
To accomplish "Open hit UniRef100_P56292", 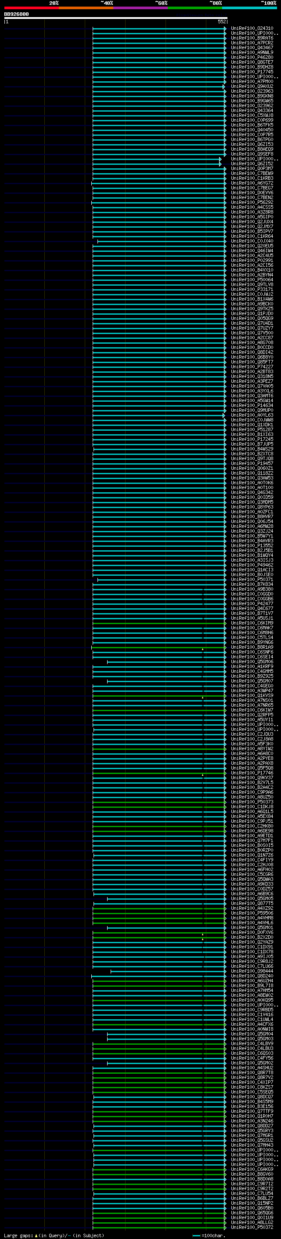I will pos(252,203).
